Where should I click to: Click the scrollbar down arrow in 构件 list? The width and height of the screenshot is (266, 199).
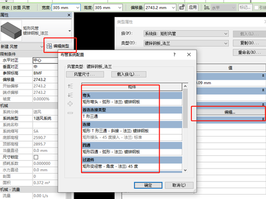(x=185, y=170)
